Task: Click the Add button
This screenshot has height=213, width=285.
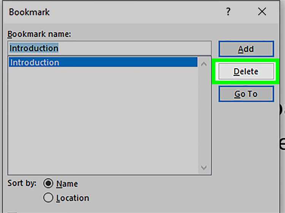Action: pos(246,49)
